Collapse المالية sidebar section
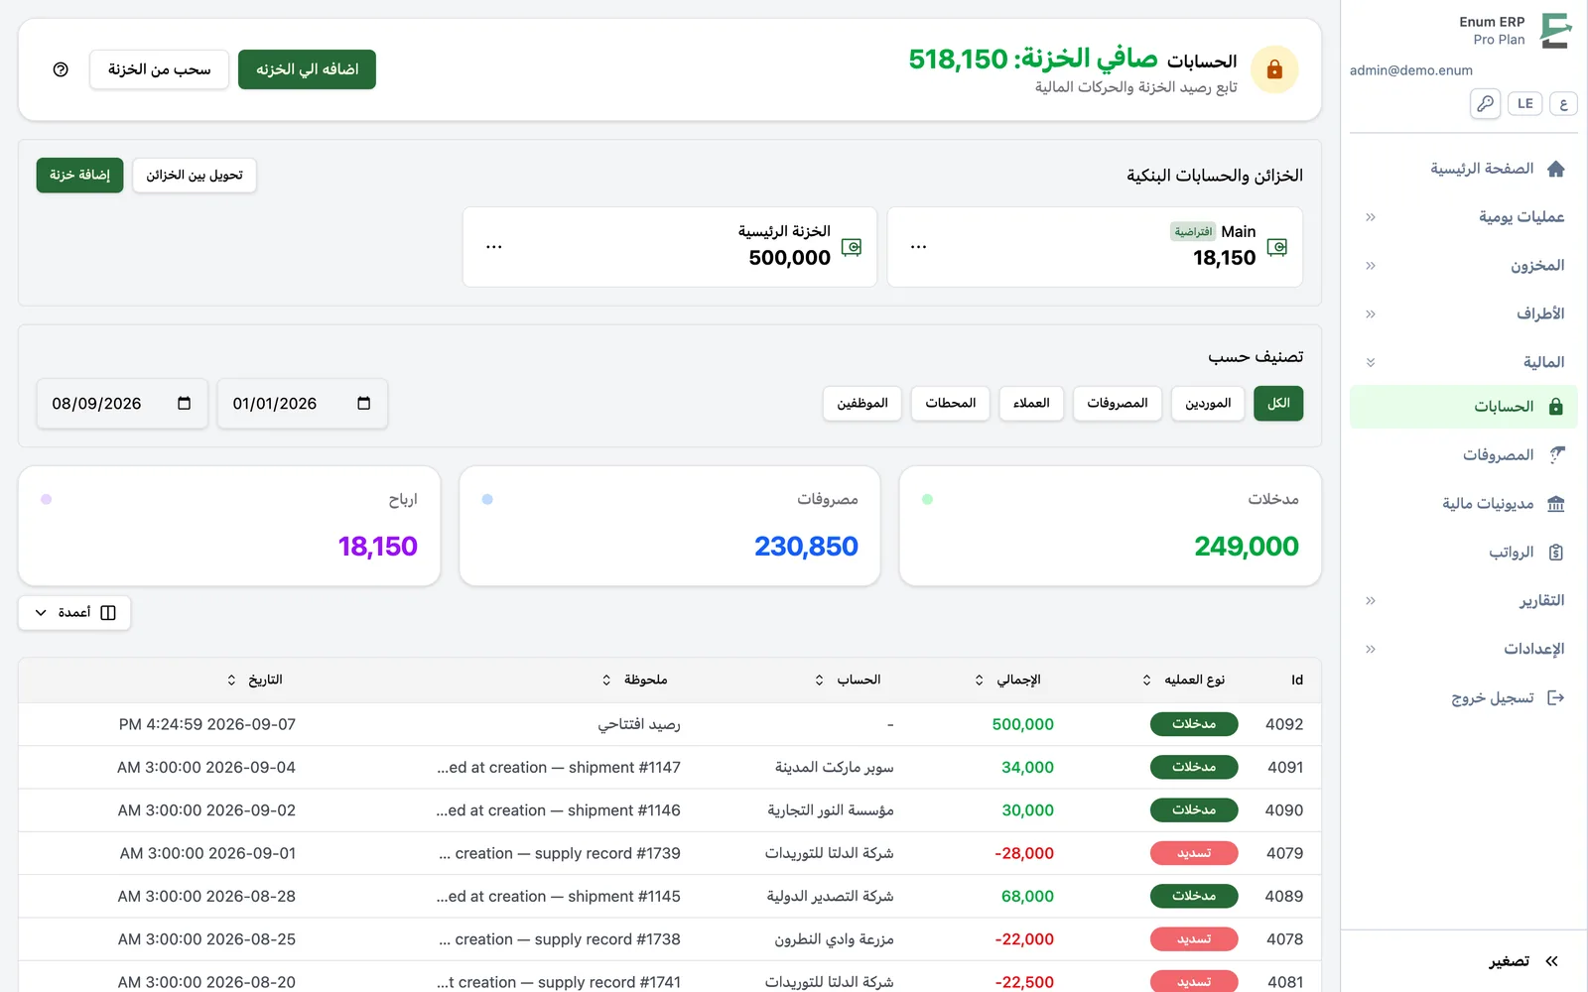Viewport: 1588px width, 992px height. click(1464, 363)
